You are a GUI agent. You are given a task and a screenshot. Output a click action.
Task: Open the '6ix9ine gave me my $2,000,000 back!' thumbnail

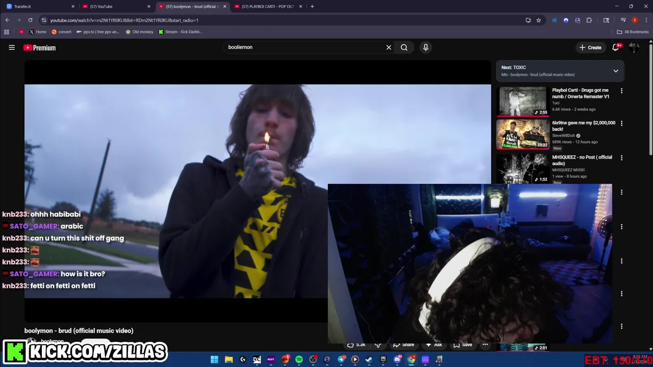pyautogui.click(x=523, y=134)
